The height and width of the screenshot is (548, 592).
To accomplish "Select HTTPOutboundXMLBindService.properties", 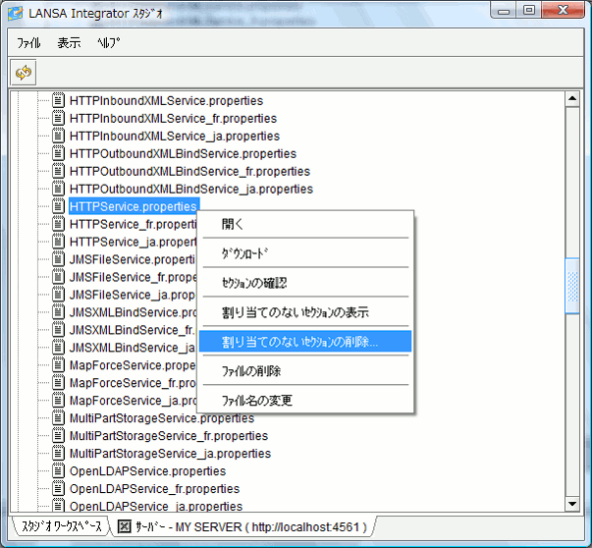I will pos(184,154).
